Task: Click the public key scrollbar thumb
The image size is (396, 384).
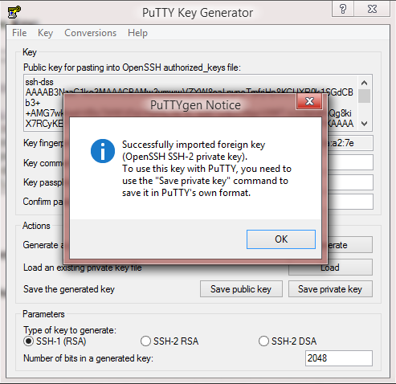Action: (x=364, y=96)
